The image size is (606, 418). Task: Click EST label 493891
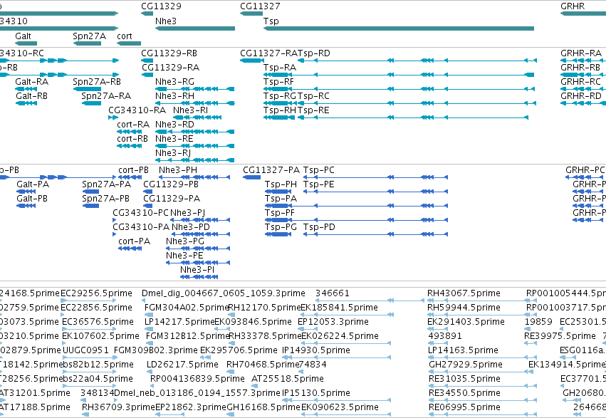click(x=445, y=336)
